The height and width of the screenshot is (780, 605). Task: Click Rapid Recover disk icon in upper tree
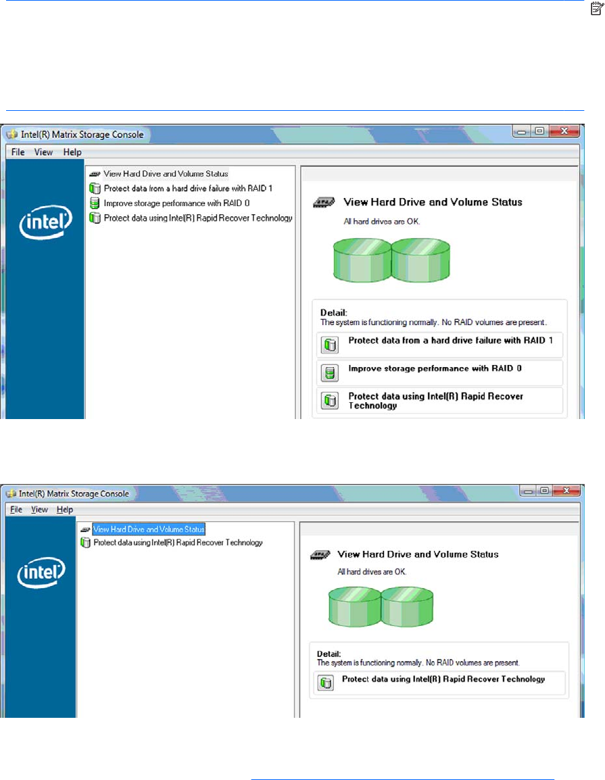pos(95,218)
